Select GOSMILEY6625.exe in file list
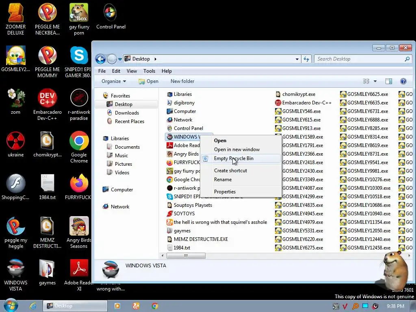 (x=364, y=94)
